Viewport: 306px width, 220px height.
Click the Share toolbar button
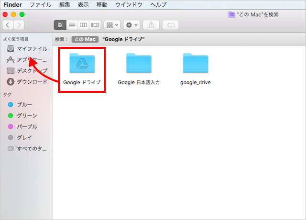[151, 25]
